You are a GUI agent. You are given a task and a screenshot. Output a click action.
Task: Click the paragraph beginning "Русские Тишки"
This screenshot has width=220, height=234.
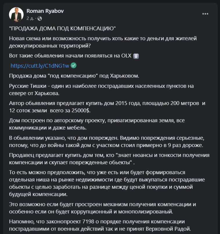tap(101, 90)
